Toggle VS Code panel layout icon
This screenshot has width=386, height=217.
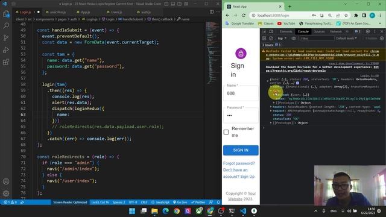[173, 4]
